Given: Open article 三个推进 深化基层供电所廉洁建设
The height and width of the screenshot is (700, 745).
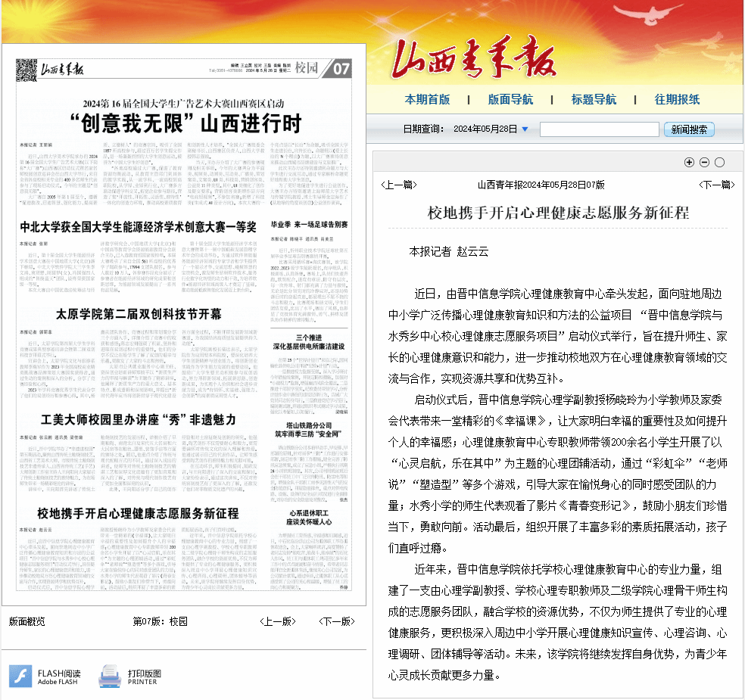Looking at the screenshot, I should pos(309,342).
